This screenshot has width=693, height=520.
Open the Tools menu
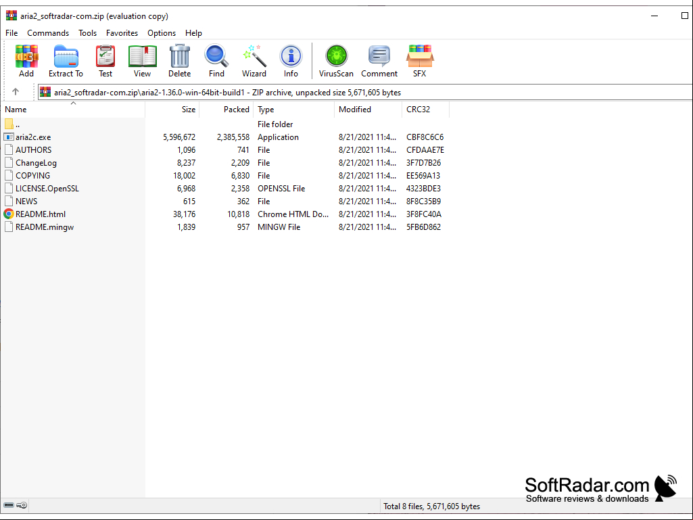[x=87, y=33]
